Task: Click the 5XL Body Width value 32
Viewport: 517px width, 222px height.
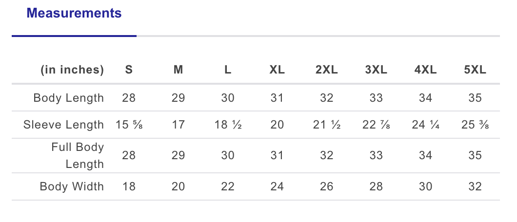Action: 475,186
